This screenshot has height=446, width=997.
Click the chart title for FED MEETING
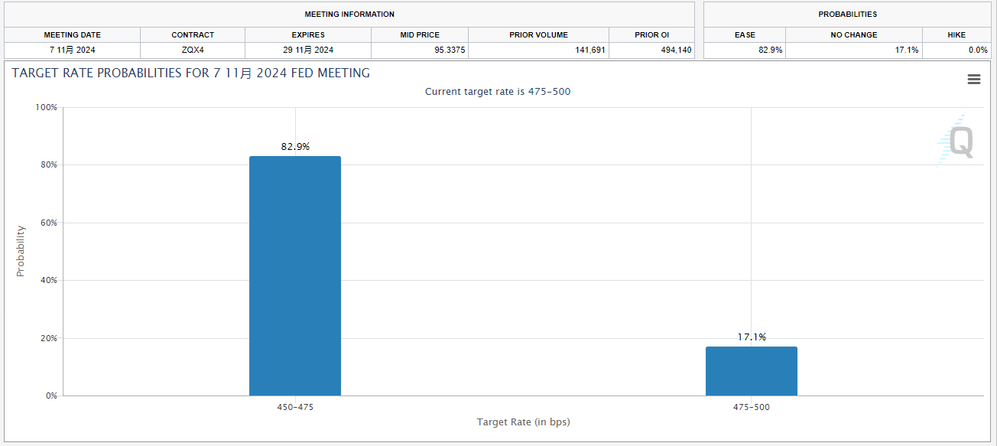click(191, 73)
